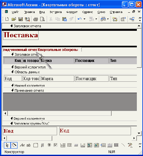Viewport: 143px width, 156px height.
Task: Choose the Line tool in toolbox
Action: (123, 145)
